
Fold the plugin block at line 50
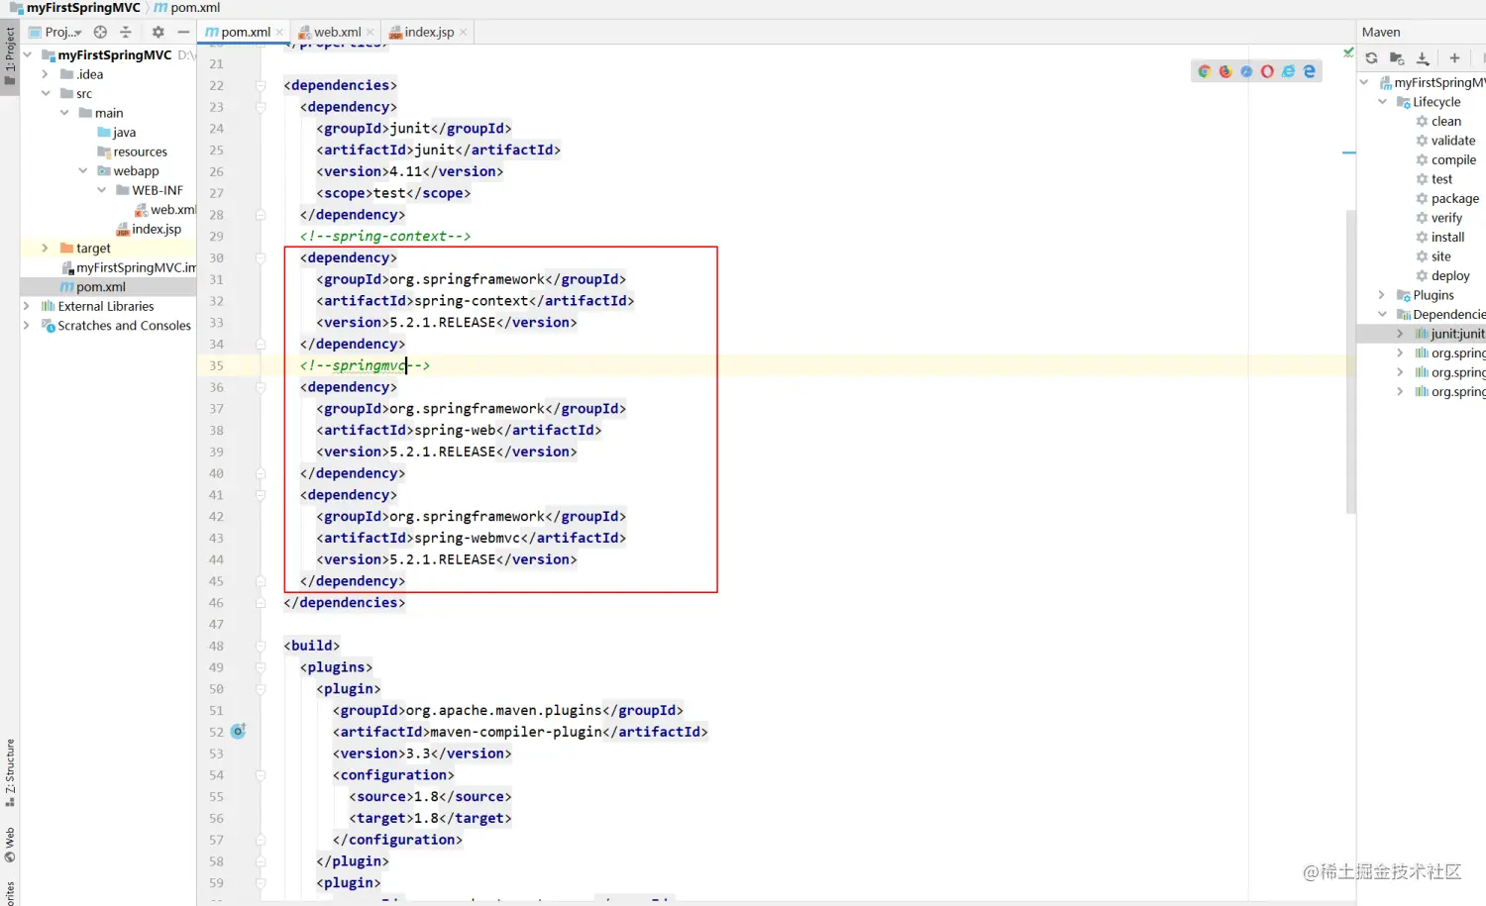(261, 689)
